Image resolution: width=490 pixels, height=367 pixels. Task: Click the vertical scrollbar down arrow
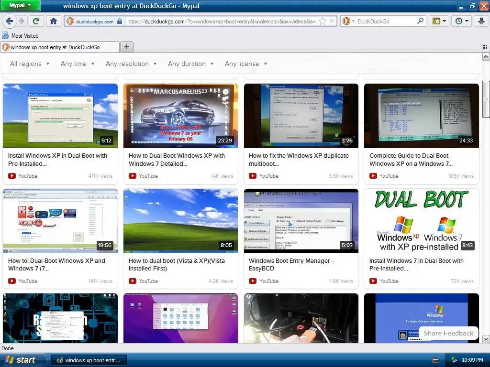pos(486,339)
